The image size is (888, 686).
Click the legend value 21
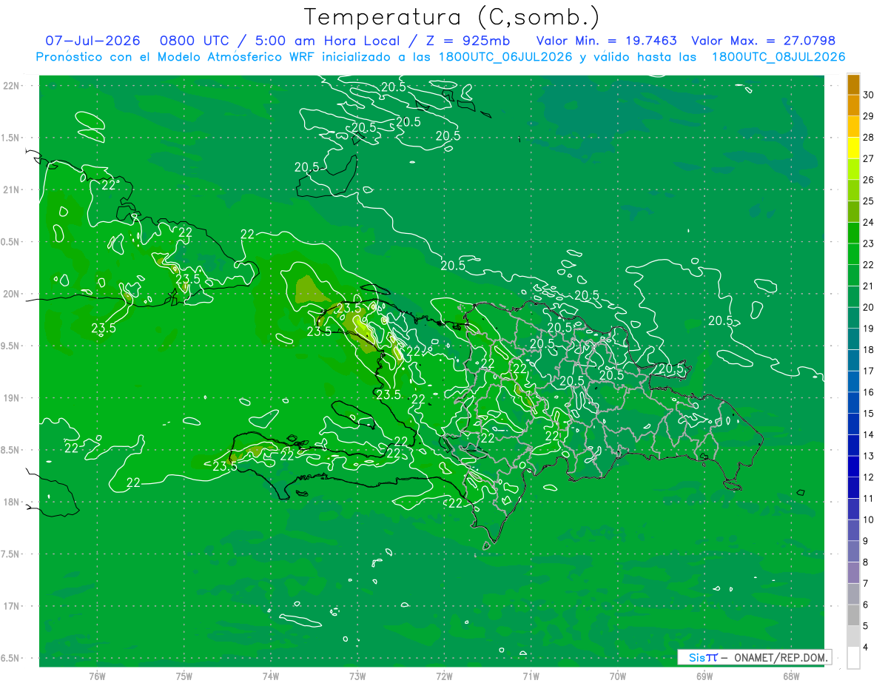(x=869, y=286)
